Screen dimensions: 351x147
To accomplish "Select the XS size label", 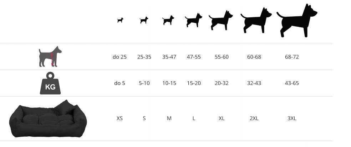I will 120,119.
